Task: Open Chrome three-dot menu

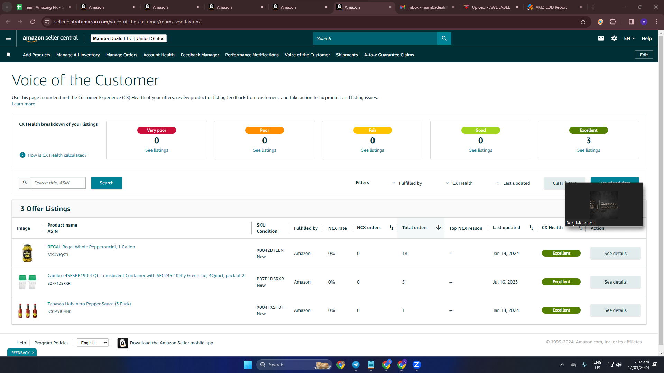Action: (656, 22)
